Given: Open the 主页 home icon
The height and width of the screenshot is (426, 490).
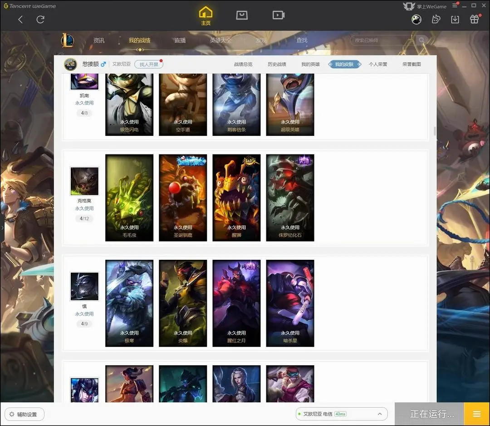Looking at the screenshot, I should pos(206,15).
